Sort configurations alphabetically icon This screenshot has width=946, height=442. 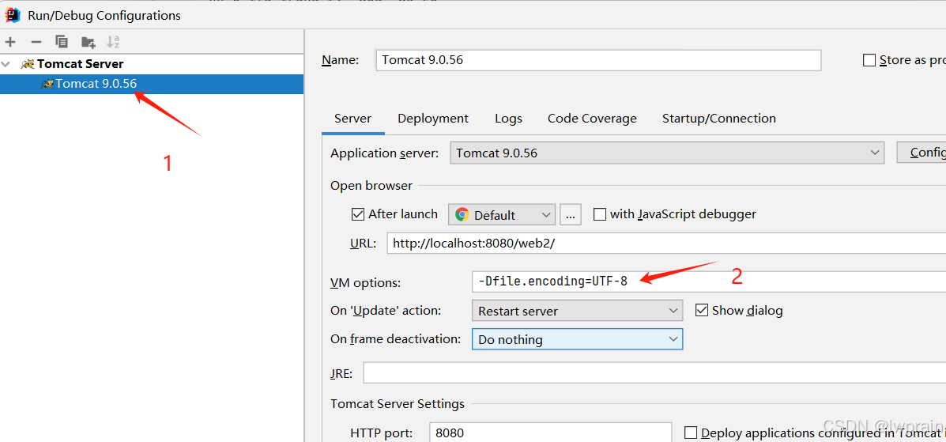(x=114, y=42)
